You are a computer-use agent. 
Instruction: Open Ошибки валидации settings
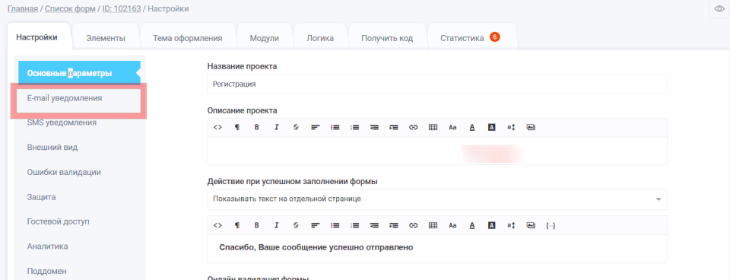click(x=64, y=172)
